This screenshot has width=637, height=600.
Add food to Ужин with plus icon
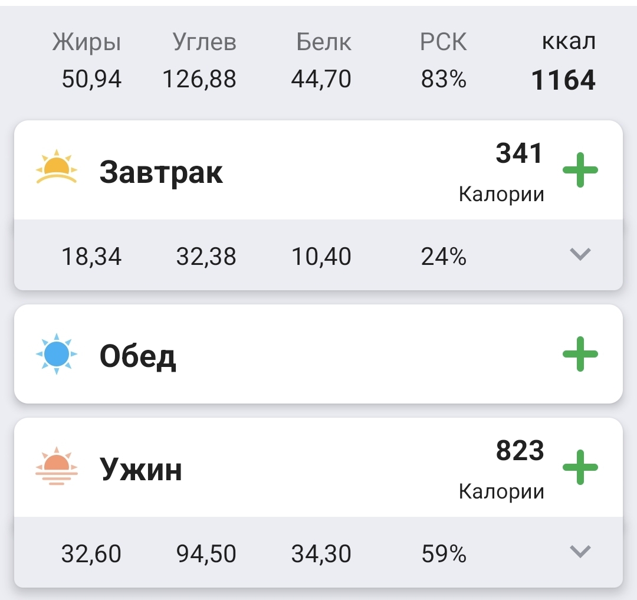[580, 467]
